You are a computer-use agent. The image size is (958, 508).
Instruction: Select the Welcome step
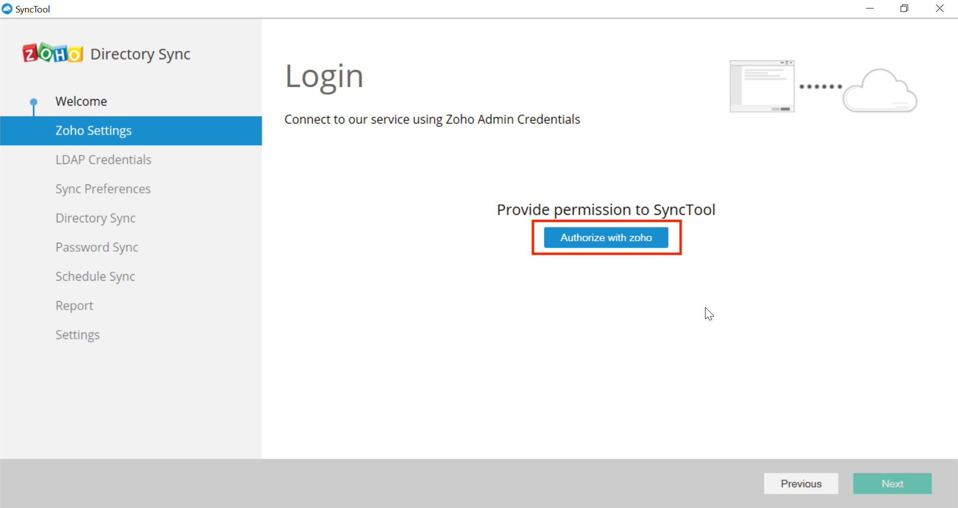coord(81,101)
